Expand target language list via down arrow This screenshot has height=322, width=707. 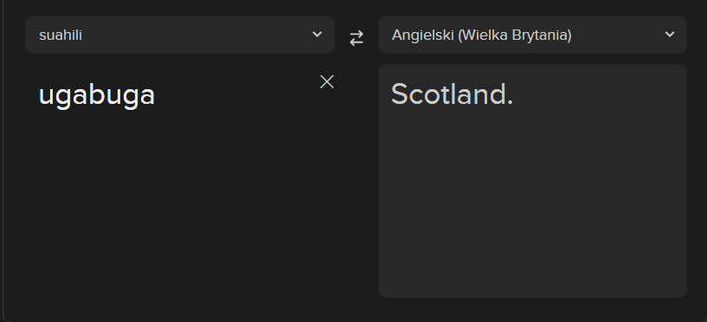[670, 35]
